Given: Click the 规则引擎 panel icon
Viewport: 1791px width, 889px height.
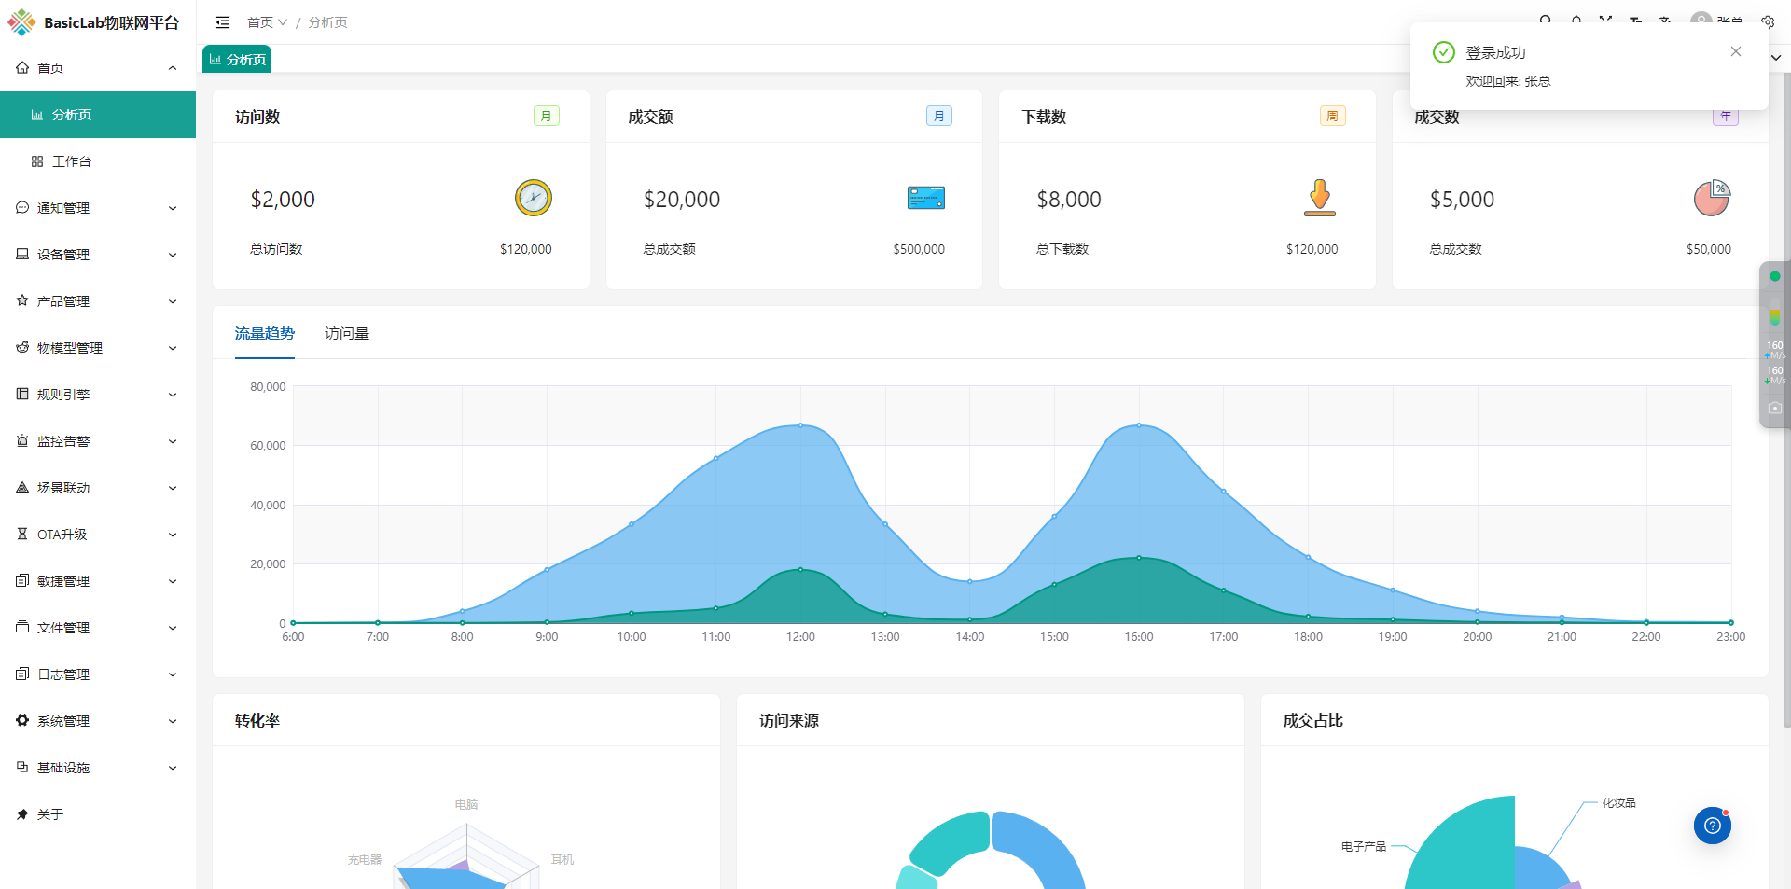Looking at the screenshot, I should tap(22, 394).
